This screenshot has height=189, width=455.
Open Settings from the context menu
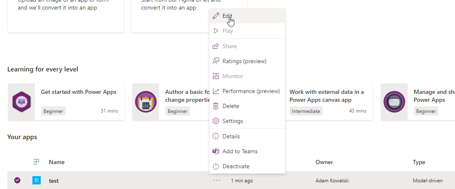point(247,121)
